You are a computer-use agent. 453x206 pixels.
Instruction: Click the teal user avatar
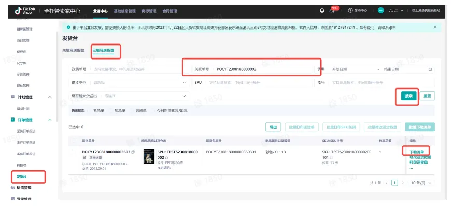click(381, 11)
